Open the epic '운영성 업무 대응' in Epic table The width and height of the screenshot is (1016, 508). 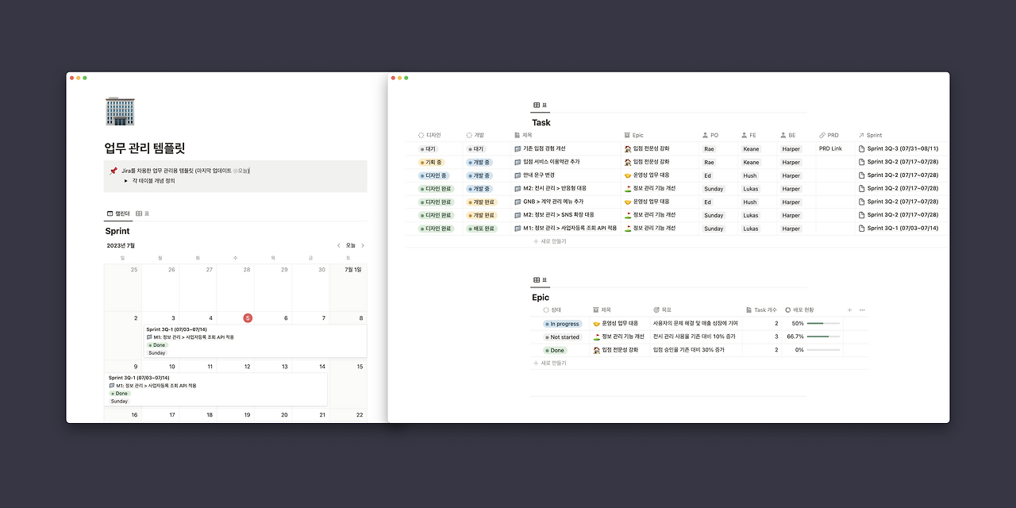620,324
